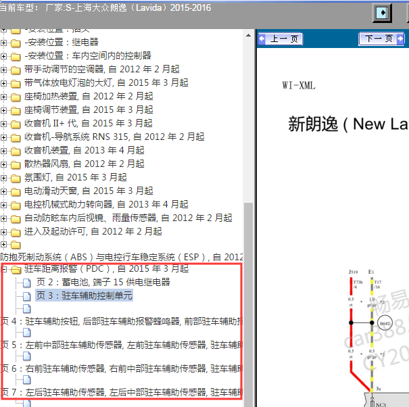The width and height of the screenshot is (409, 407).
Task: Click open folder icon of 驻车距离报警（PDC）
Action: [x=16, y=269]
